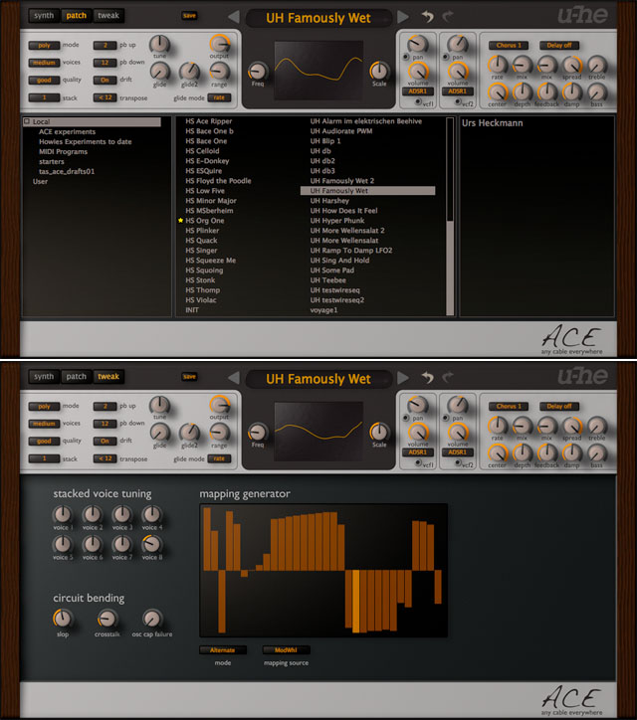Toggle drift On button in tweak view
637x720 pixels.
click(105, 441)
